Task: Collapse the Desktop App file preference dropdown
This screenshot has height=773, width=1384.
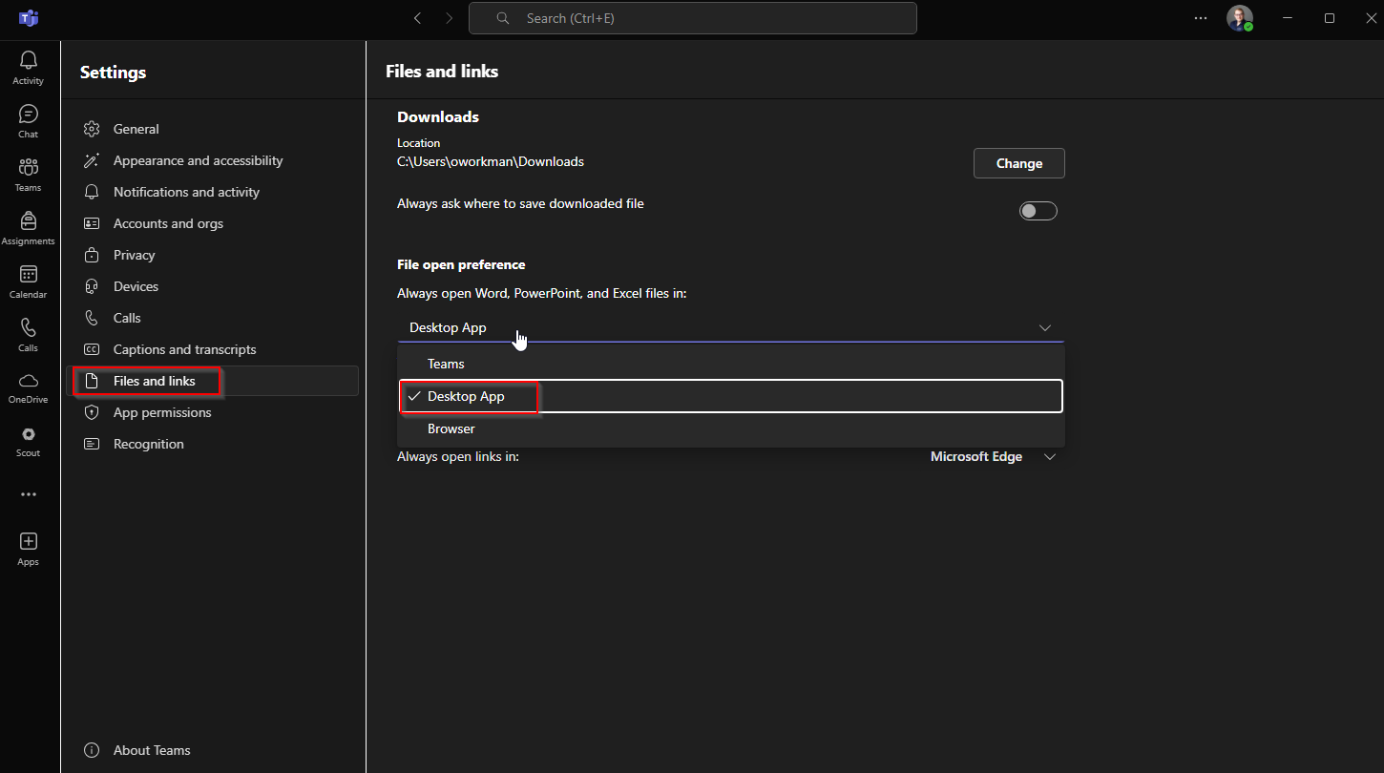Action: point(1044,327)
